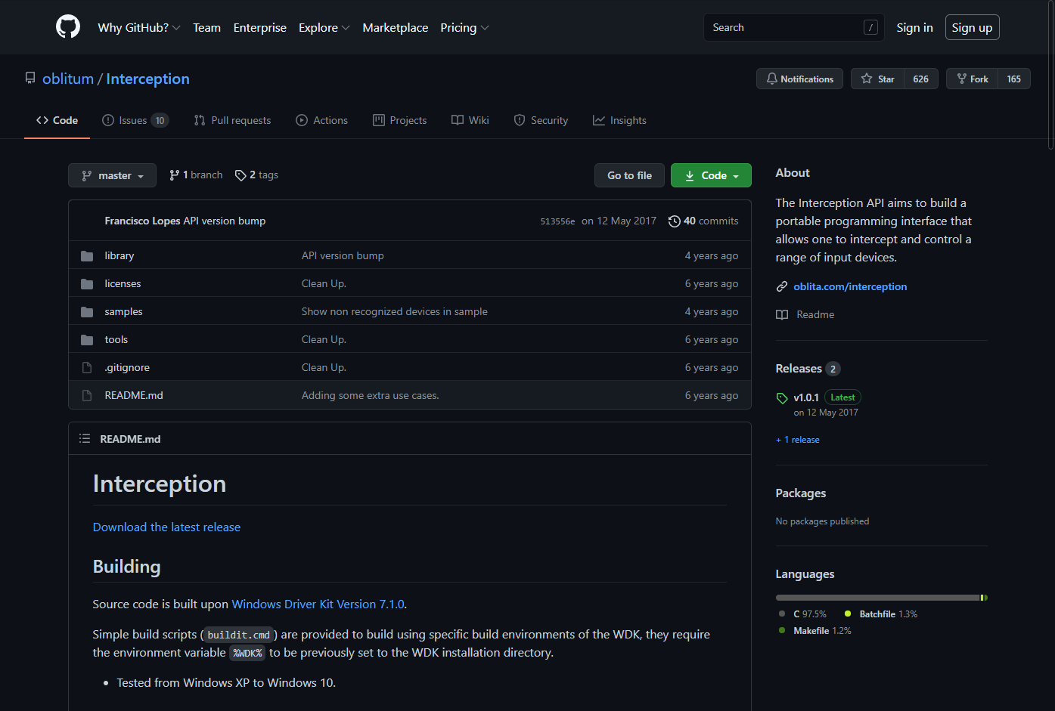Screen dimensions: 1055x711
Task: Open commit message Show non recognized devices
Action: (x=394, y=312)
